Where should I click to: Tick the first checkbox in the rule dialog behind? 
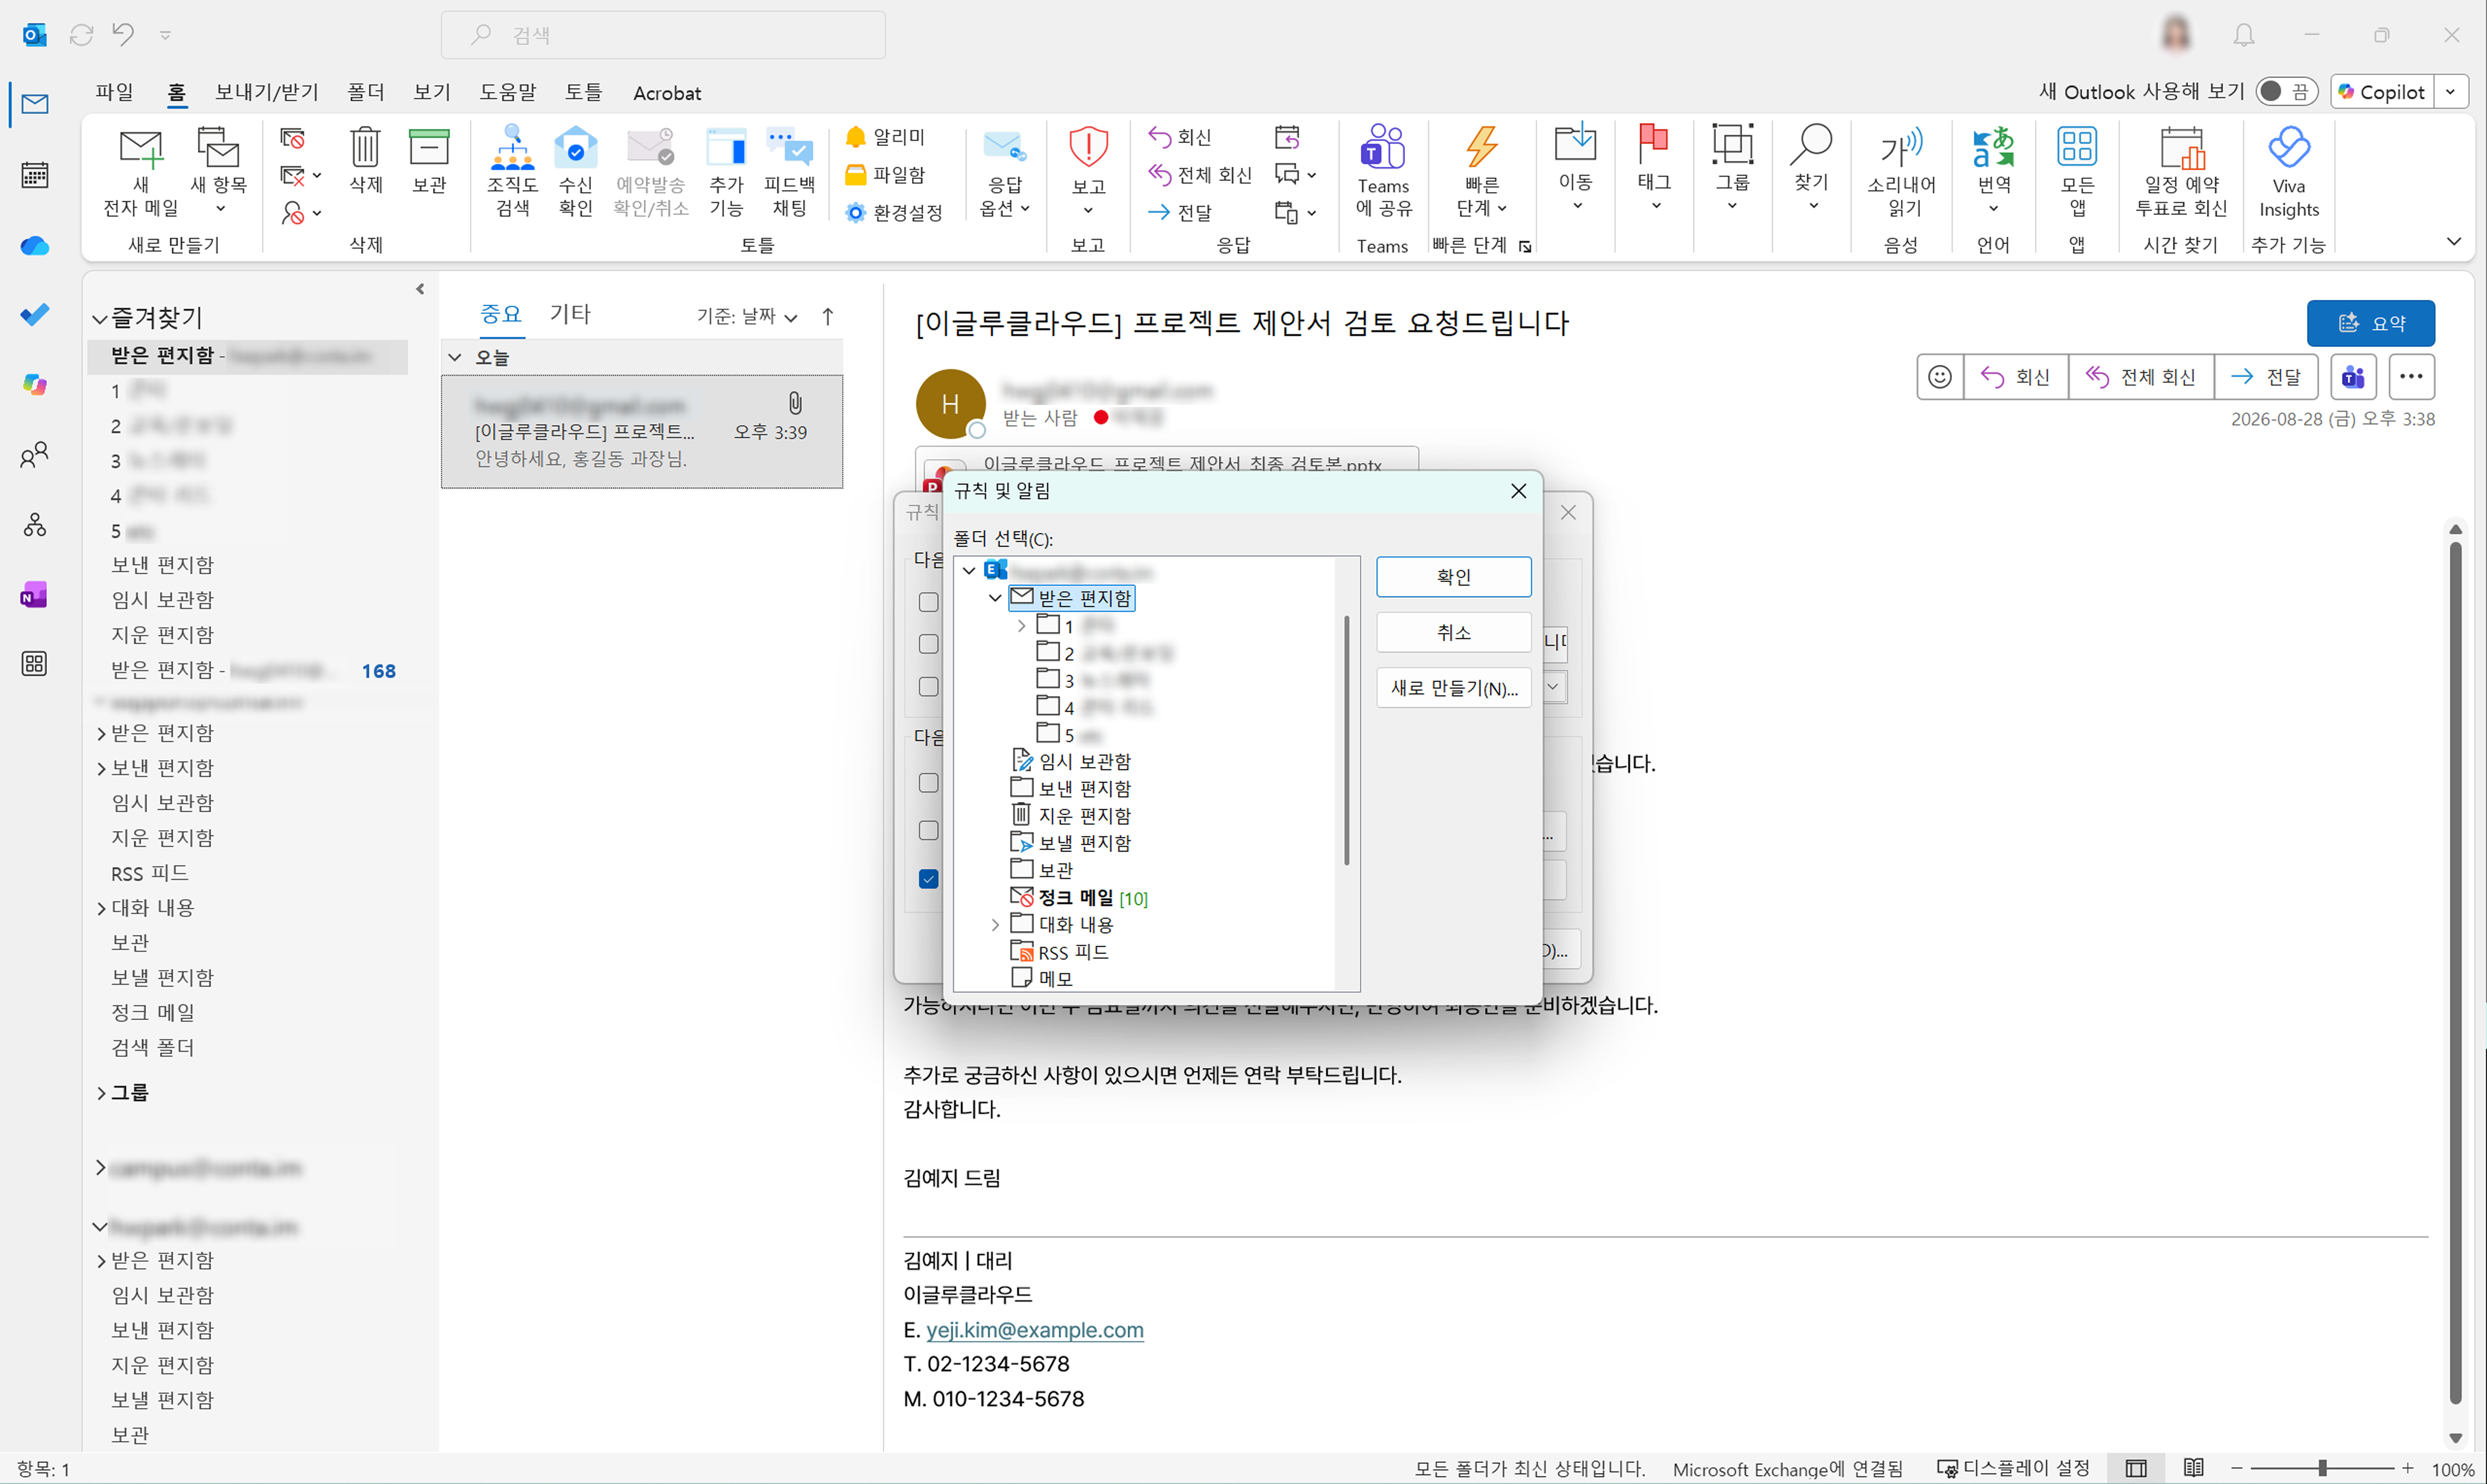pyautogui.click(x=929, y=602)
